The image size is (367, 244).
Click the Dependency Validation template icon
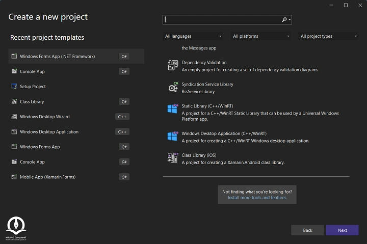tap(173, 65)
